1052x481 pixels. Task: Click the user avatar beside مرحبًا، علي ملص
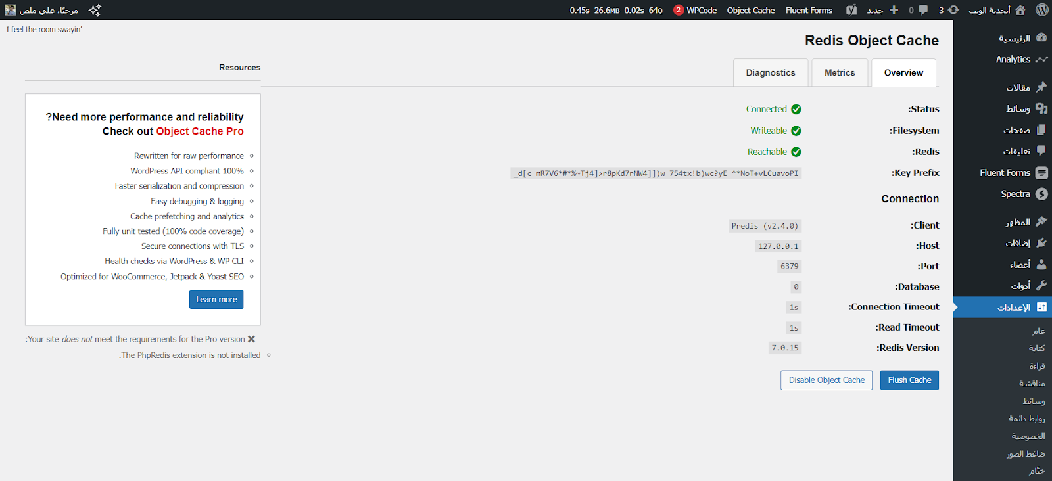pyautogui.click(x=11, y=10)
